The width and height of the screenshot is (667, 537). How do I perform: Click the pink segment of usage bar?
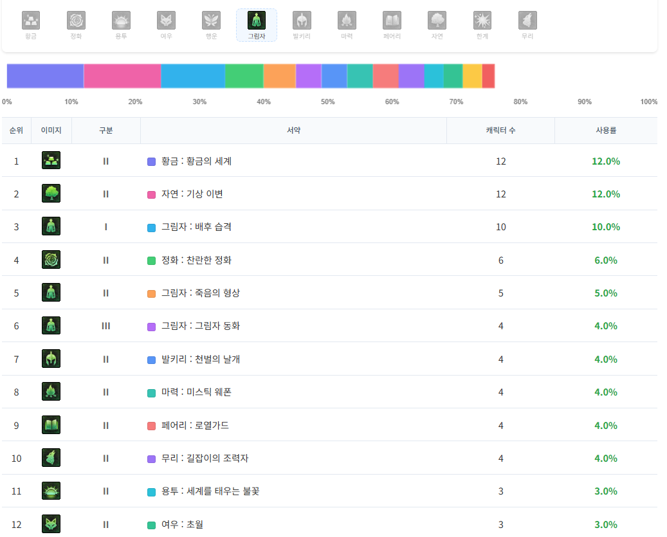[122, 76]
